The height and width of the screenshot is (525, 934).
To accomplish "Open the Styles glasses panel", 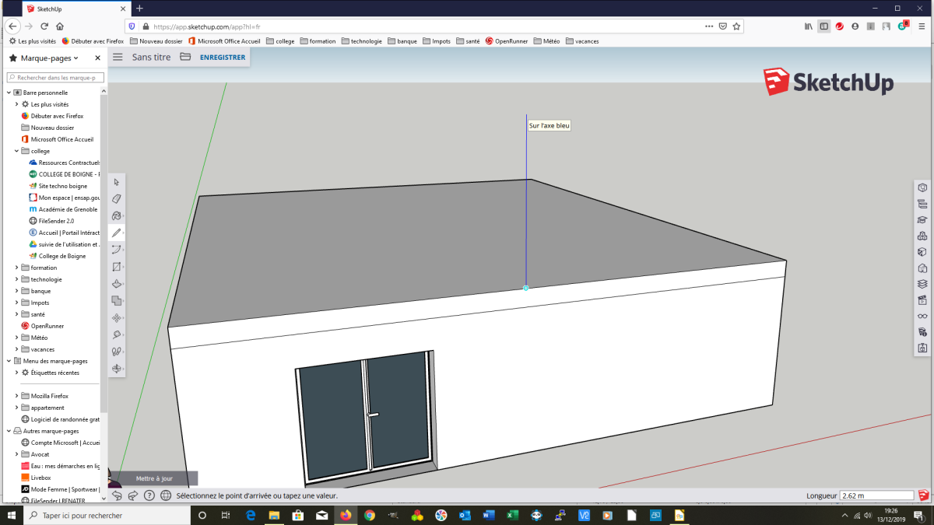I will coord(922,316).
